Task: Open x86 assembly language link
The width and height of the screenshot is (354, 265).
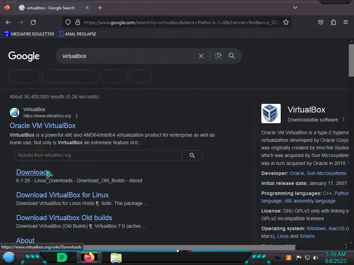Action: pyautogui.click(x=310, y=201)
